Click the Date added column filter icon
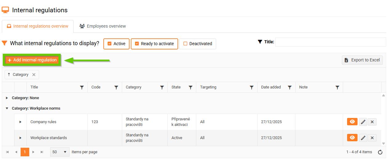The width and height of the screenshot is (388, 160). tap(290, 88)
